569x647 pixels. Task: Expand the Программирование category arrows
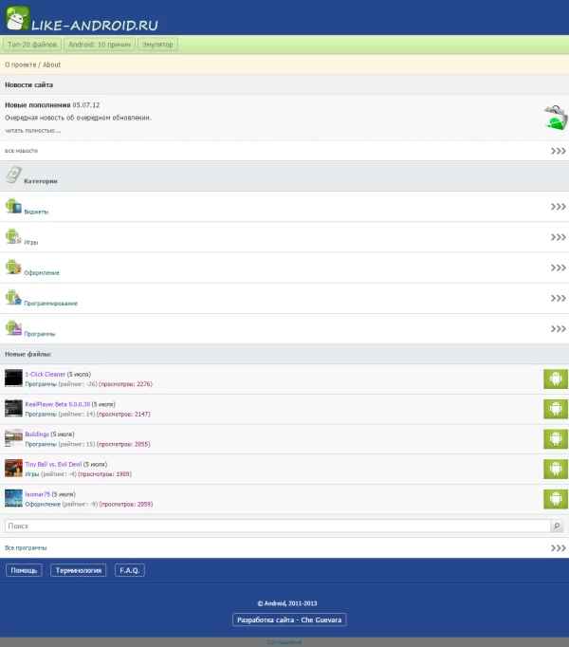click(x=559, y=298)
